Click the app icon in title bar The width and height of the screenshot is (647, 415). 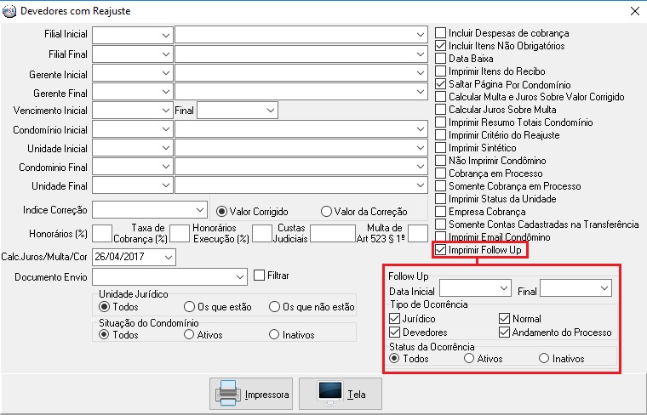[9, 11]
